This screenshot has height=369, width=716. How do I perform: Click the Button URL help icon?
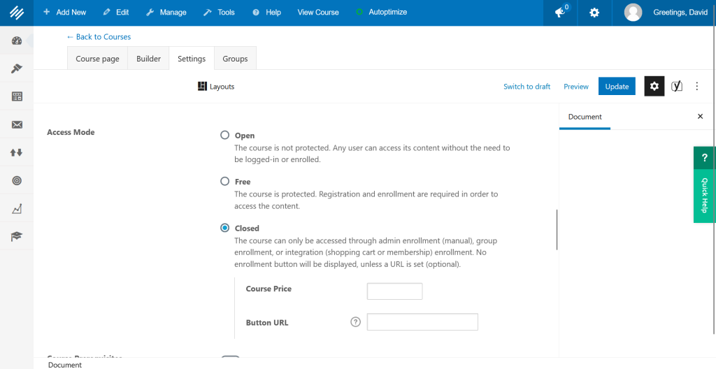pyautogui.click(x=356, y=322)
